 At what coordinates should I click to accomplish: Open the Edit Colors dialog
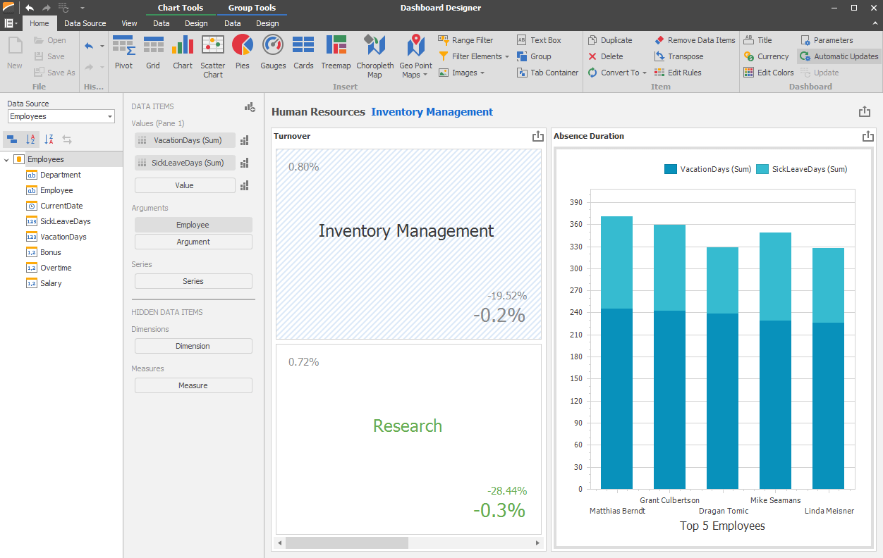point(768,72)
